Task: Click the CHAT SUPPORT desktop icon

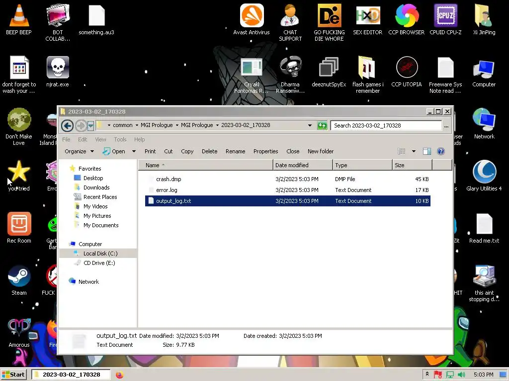Action: coord(290,22)
